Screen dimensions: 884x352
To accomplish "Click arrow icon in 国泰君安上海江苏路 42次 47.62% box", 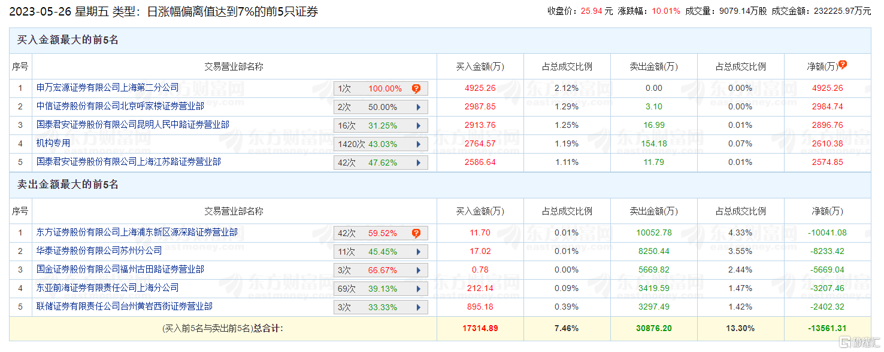I will click(x=419, y=163).
